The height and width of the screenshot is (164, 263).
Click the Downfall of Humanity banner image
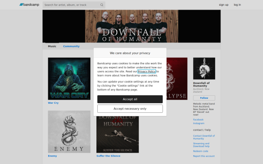(131, 26)
